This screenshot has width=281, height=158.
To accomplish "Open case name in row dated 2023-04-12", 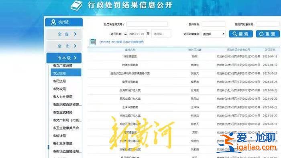I will point(130,65).
